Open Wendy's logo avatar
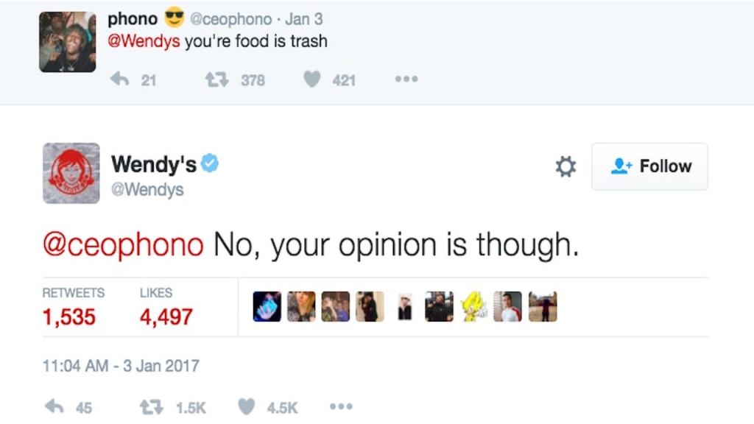 (x=71, y=173)
